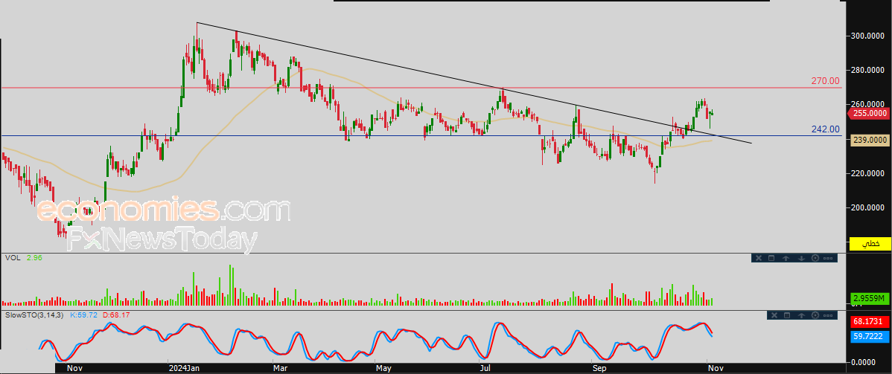This screenshot has width=892, height=374.
Task: Move the SlowSTO pane up
Action: pos(801,315)
